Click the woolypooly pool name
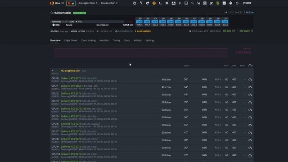Screen dimensions: 288x162 [x=102, y=25]
